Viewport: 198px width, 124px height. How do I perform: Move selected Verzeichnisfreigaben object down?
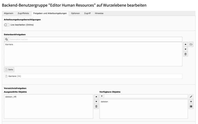pyautogui.click(x=96, y=101)
